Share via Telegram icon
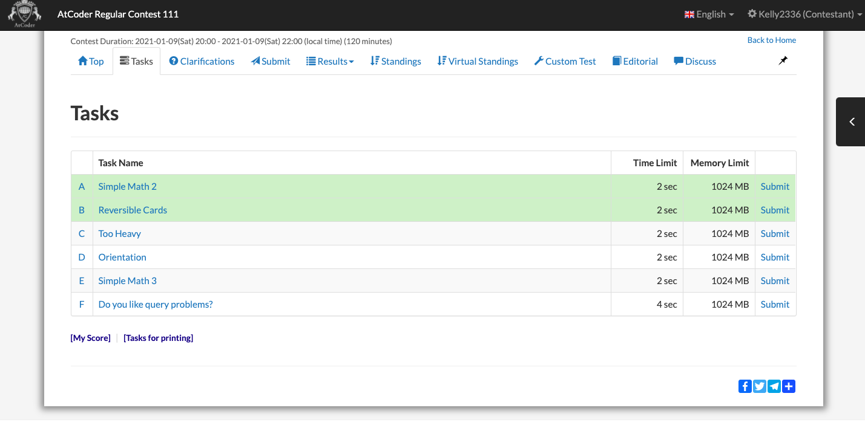This screenshot has width=865, height=428. [774, 386]
